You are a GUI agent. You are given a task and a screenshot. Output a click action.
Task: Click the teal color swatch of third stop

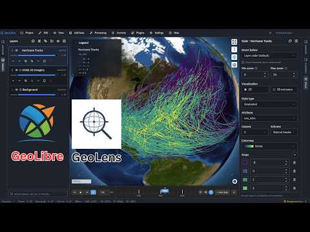[245, 180]
